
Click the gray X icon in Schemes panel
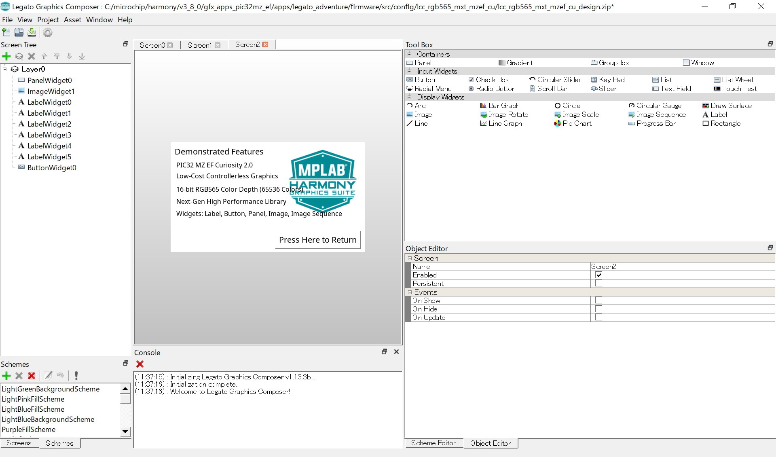pyautogui.click(x=19, y=376)
